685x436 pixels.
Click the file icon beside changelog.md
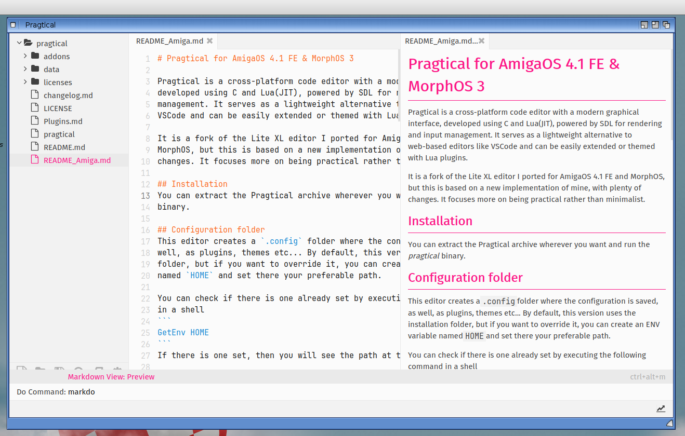click(x=35, y=94)
